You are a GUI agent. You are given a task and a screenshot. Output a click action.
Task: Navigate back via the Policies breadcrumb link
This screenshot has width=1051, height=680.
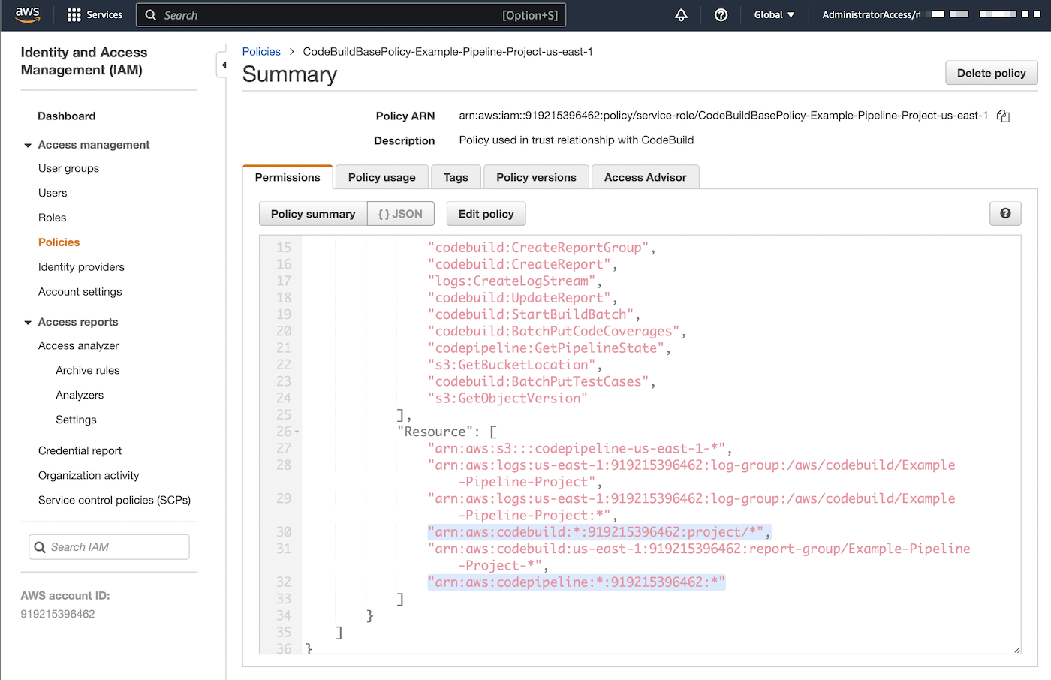[x=261, y=51]
